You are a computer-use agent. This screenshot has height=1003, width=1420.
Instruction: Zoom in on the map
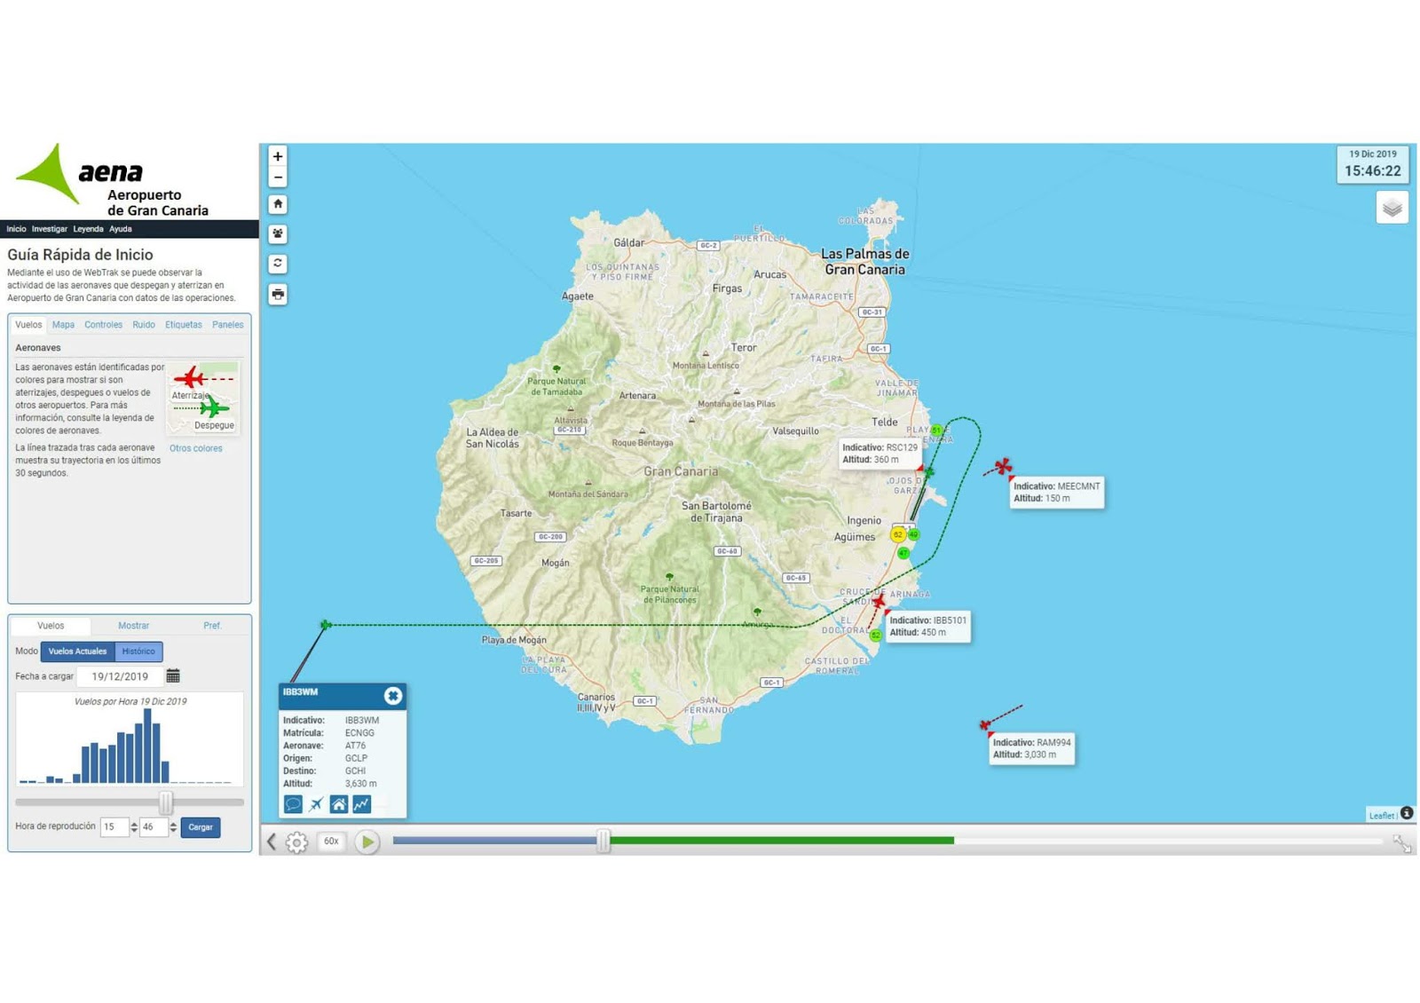278,156
